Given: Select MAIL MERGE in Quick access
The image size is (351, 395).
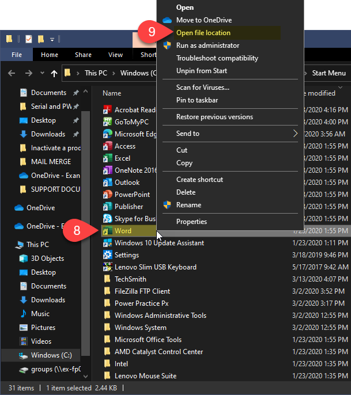Looking at the screenshot, I should pos(51,162).
